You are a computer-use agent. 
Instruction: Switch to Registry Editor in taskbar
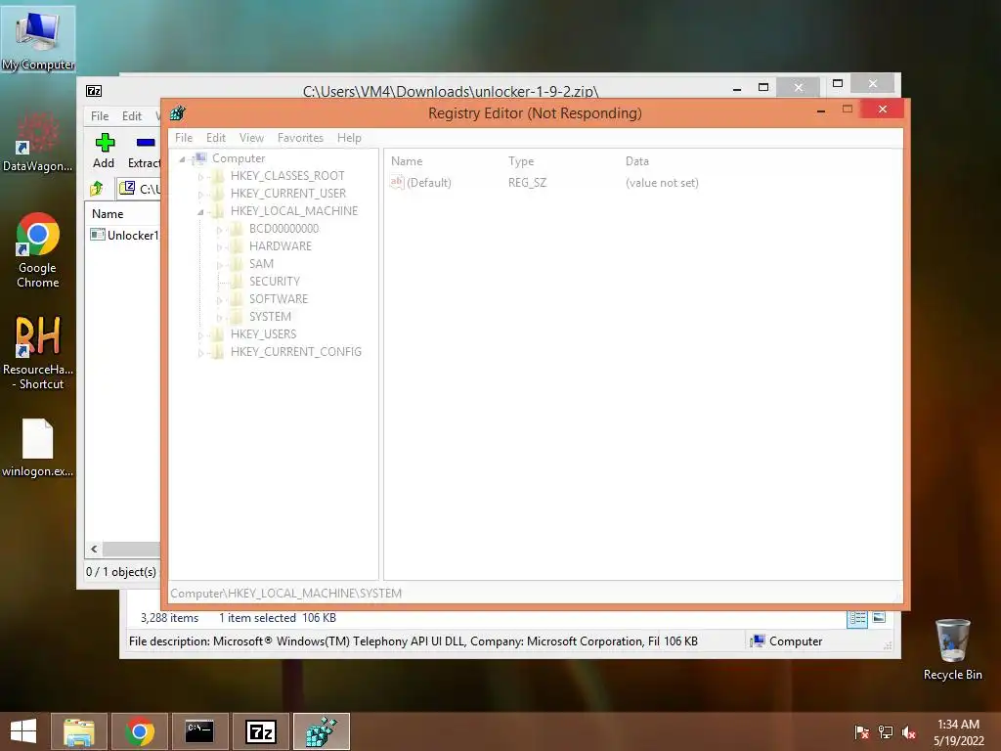click(321, 731)
